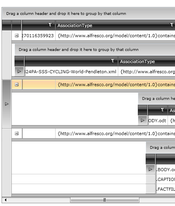Open filter funnel beside top AssociationType column
Image resolution: width=175 pixels, height=206 pixels.
click(x=50, y=25)
